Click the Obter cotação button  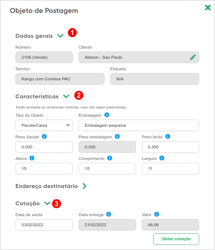176,239
